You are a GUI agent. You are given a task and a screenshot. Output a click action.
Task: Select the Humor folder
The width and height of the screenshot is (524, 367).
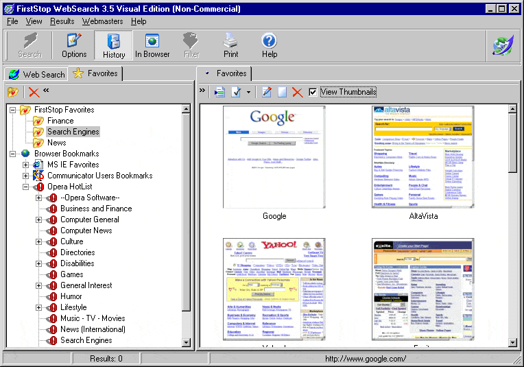click(x=71, y=296)
